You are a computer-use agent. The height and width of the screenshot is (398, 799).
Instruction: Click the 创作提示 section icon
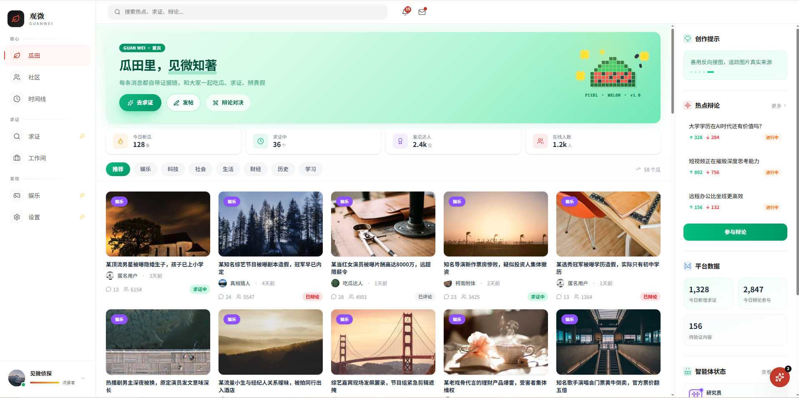688,39
